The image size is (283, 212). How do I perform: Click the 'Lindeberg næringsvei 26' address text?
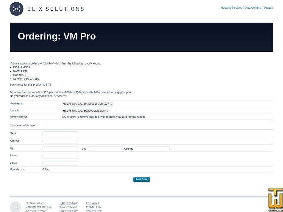[38, 207]
